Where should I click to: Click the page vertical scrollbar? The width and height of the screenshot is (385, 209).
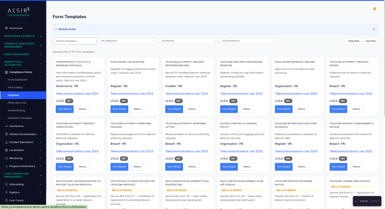tap(384, 58)
